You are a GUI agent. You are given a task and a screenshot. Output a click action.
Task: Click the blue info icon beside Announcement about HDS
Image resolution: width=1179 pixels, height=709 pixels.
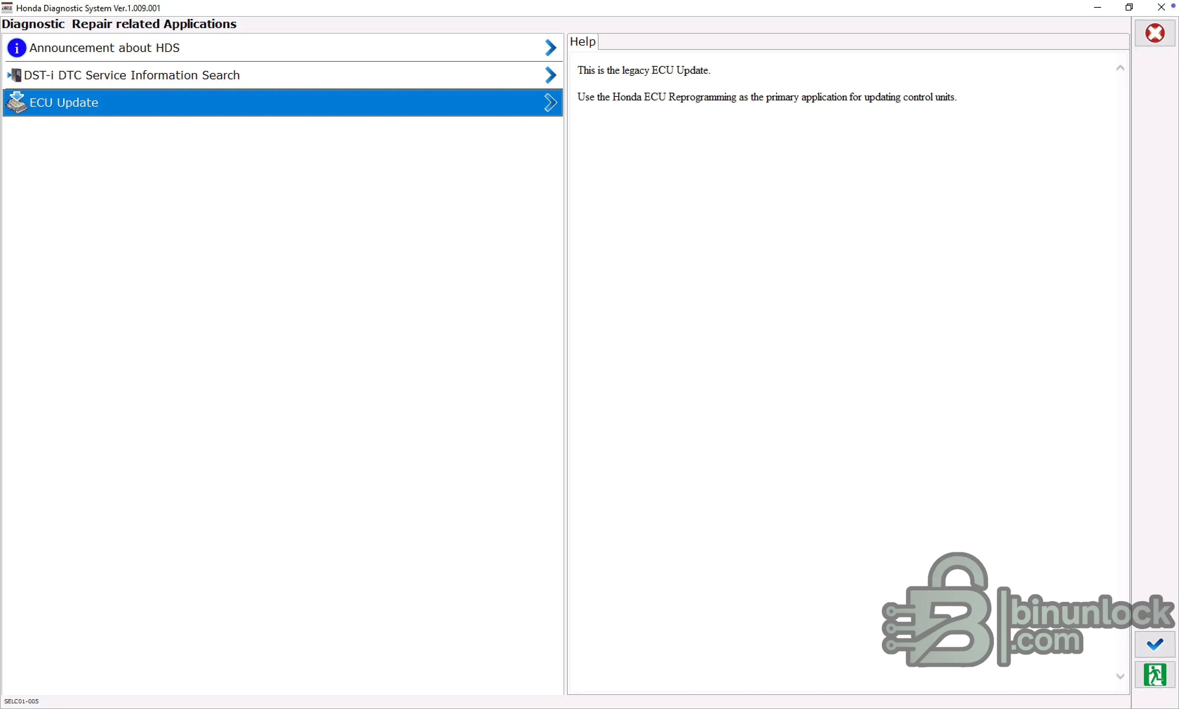17,48
